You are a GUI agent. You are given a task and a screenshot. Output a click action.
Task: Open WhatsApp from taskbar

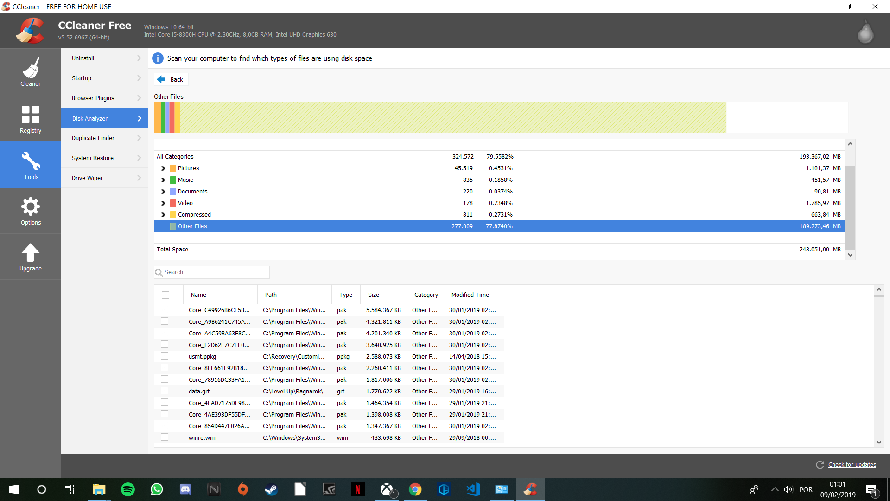[157, 489]
